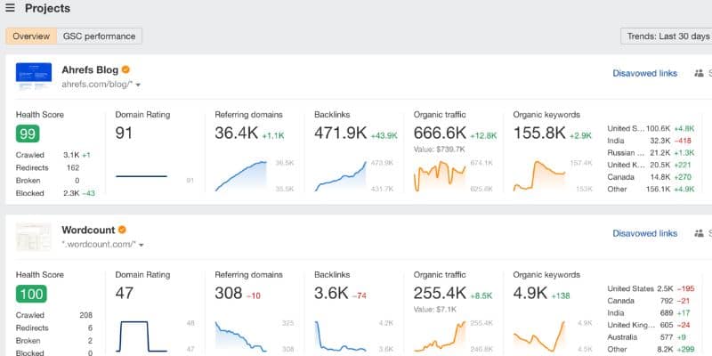Open the Trends: Last 30 days dropdown
Viewport: 712px width, 356px height.
[665, 36]
